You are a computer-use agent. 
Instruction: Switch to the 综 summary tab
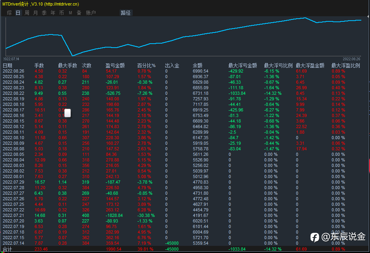tap(10, 13)
